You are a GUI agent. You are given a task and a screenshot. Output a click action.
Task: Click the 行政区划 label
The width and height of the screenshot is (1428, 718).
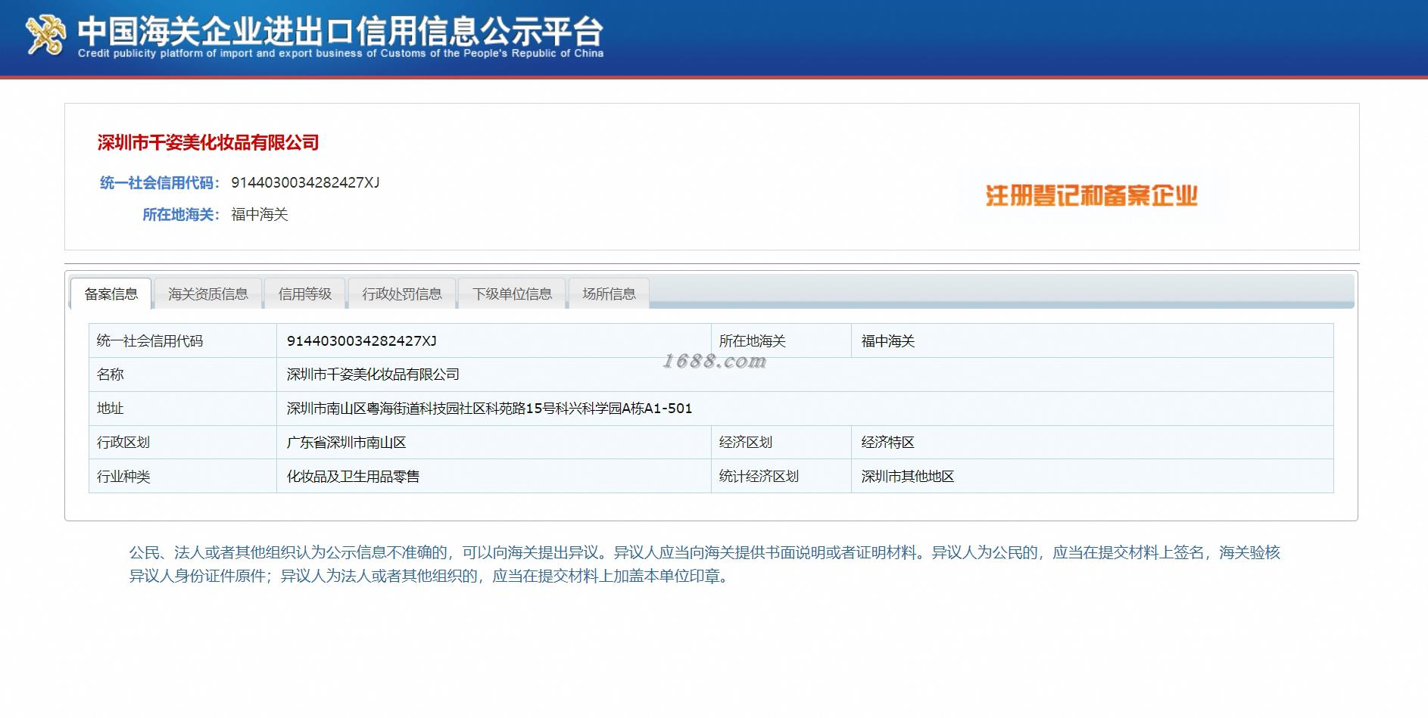point(123,442)
